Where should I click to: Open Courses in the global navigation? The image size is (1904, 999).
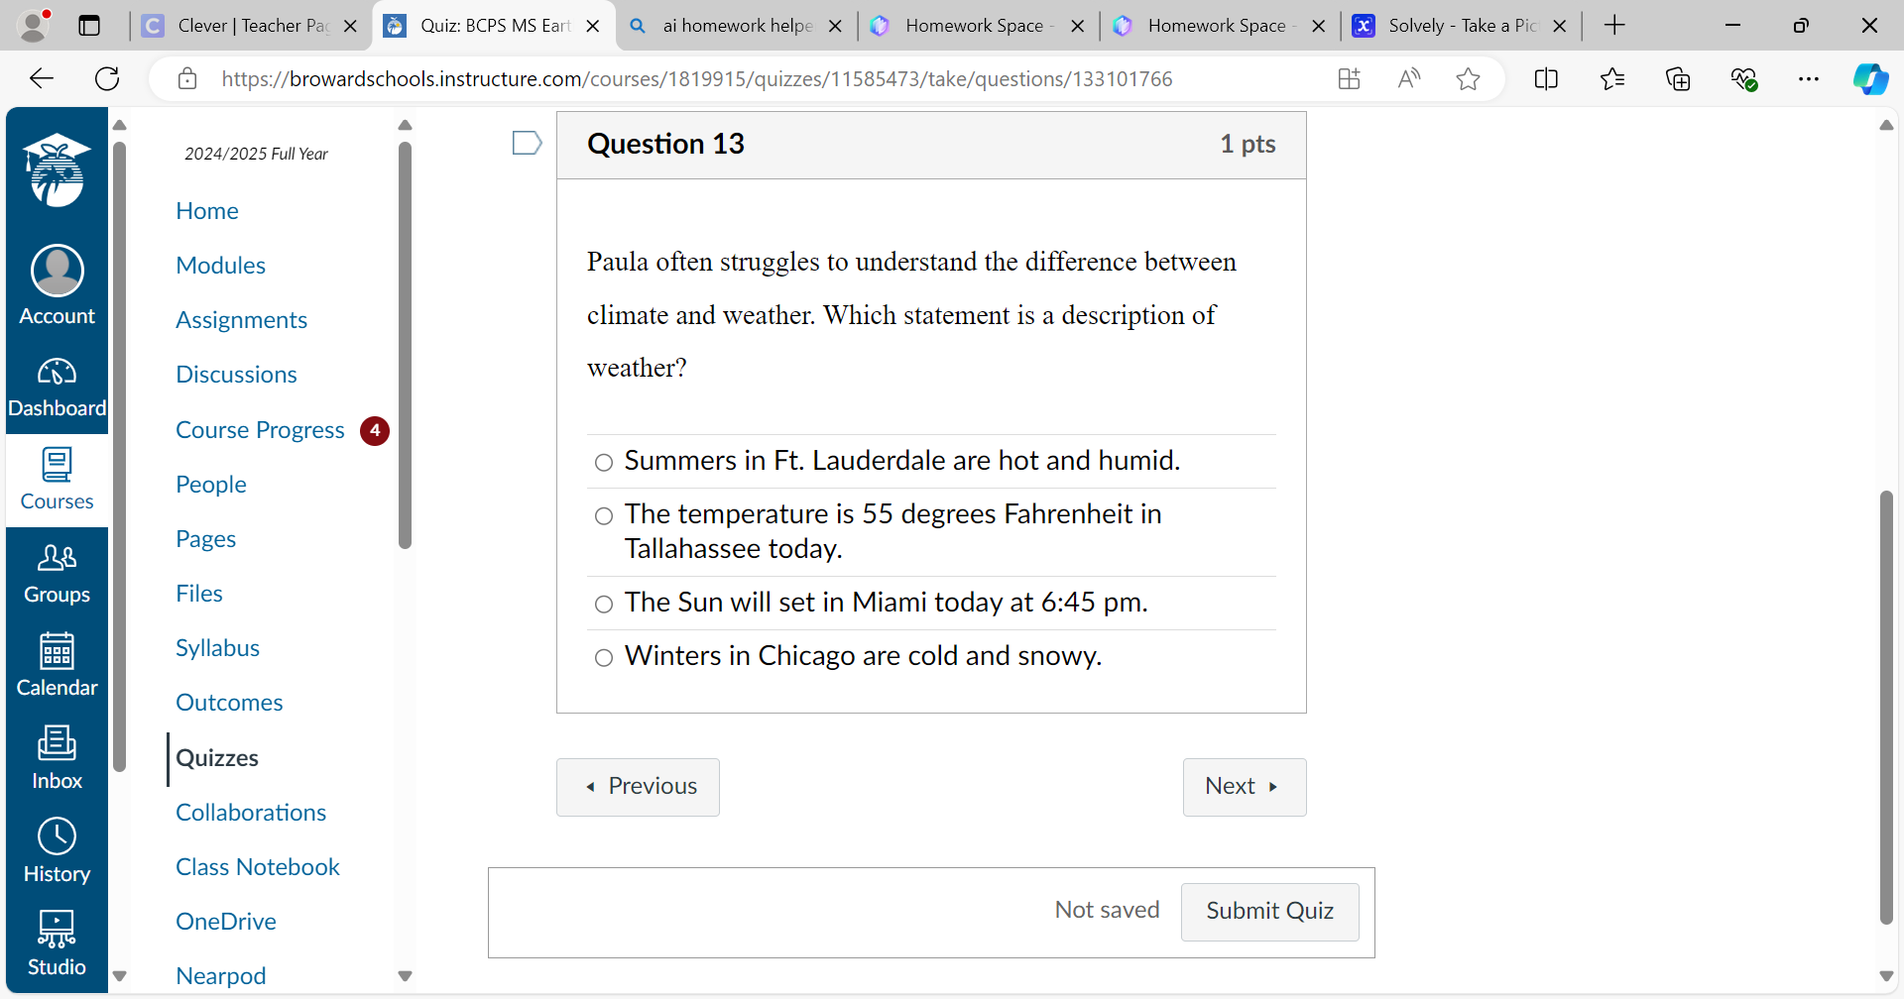pyautogui.click(x=57, y=480)
